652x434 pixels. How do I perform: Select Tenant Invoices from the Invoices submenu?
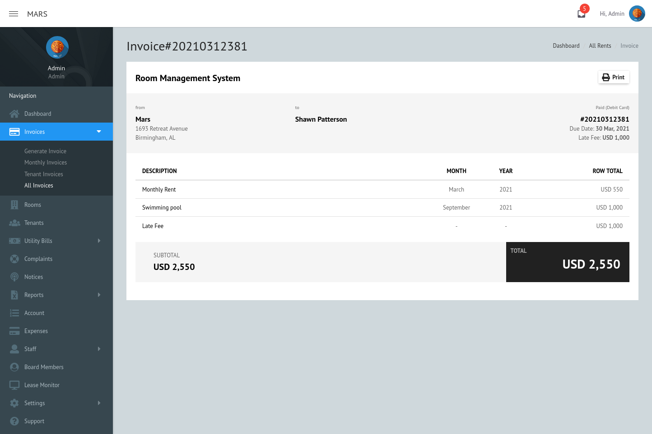[43, 174]
